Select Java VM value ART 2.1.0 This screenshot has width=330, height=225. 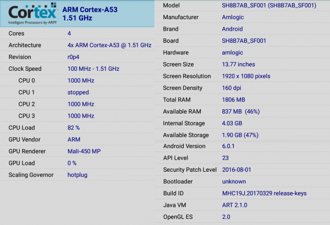point(234,205)
